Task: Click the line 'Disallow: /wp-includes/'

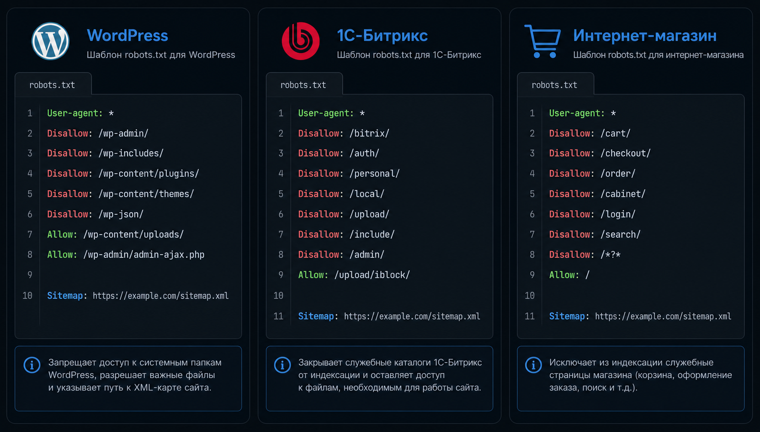Action: [105, 153]
